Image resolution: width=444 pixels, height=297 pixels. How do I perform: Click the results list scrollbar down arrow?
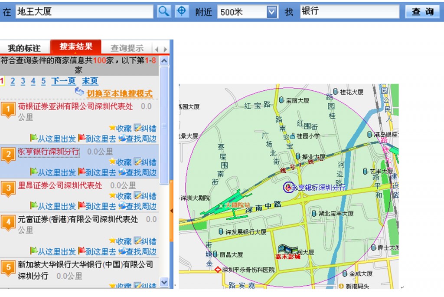pyautogui.click(x=164, y=282)
